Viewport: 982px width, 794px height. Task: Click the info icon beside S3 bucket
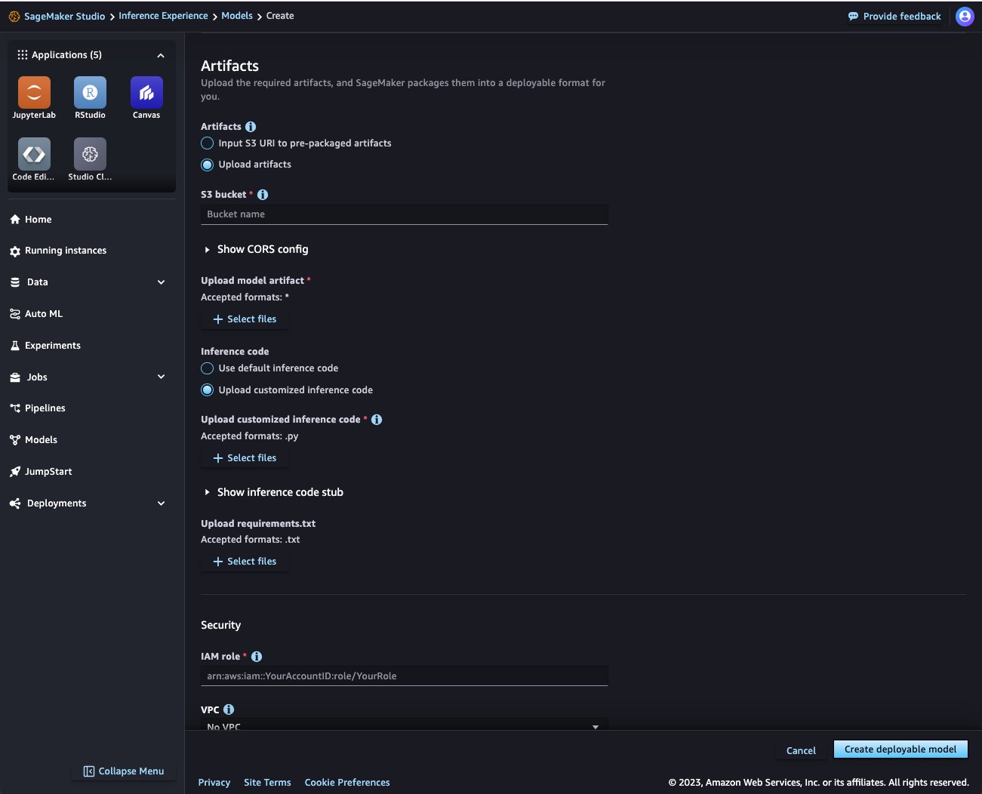[x=263, y=195]
